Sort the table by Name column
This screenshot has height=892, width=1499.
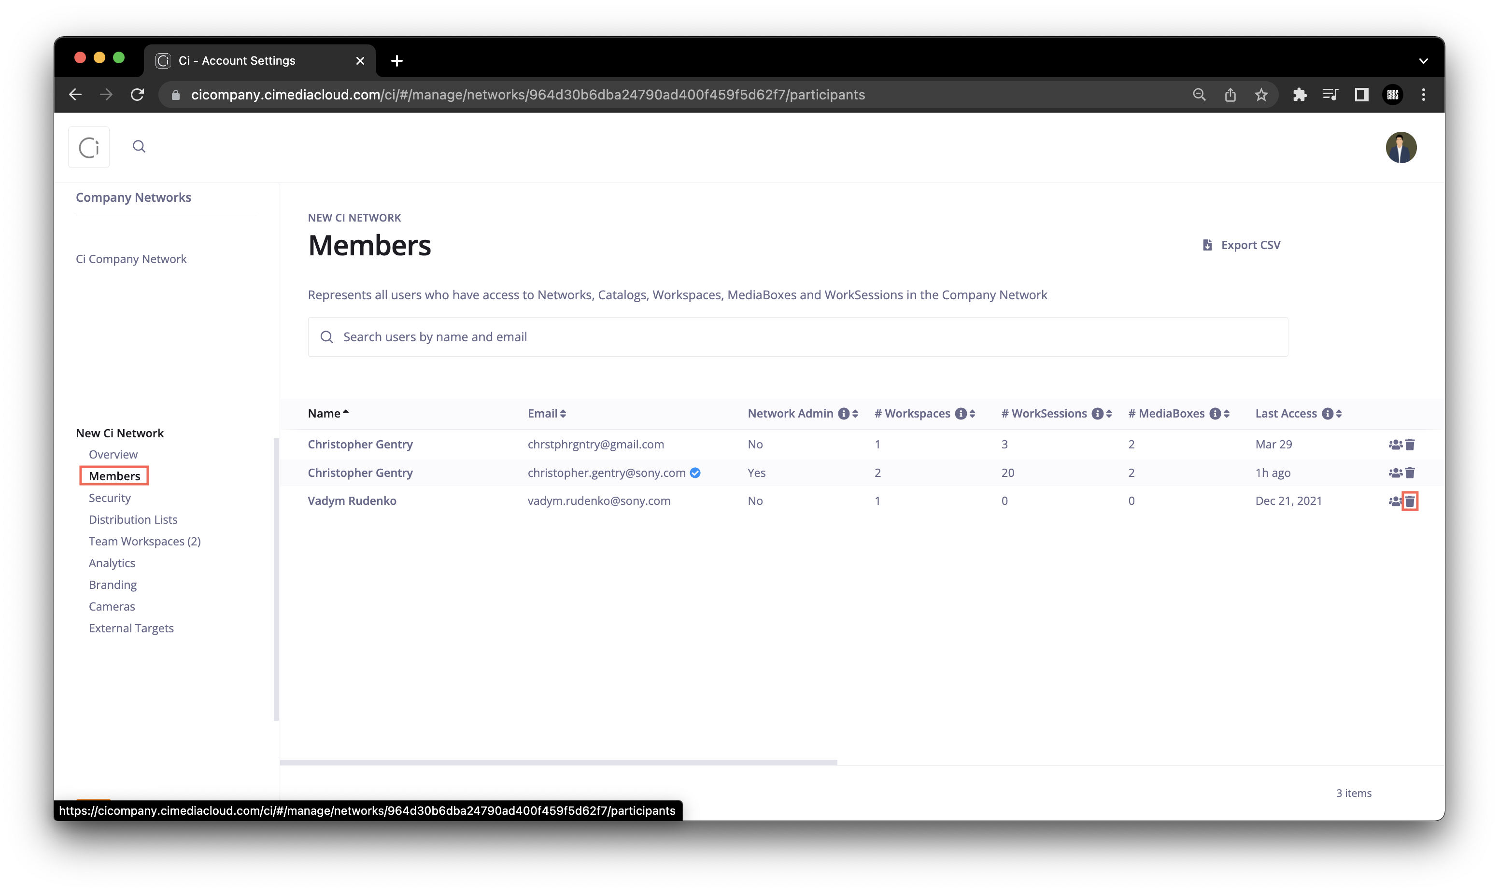328,414
